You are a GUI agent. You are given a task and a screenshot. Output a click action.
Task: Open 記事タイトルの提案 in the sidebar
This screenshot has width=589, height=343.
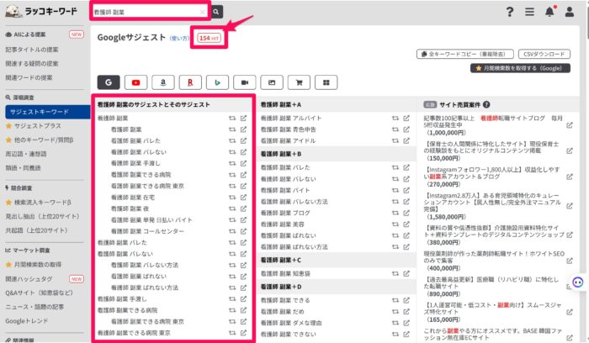[x=32, y=50]
